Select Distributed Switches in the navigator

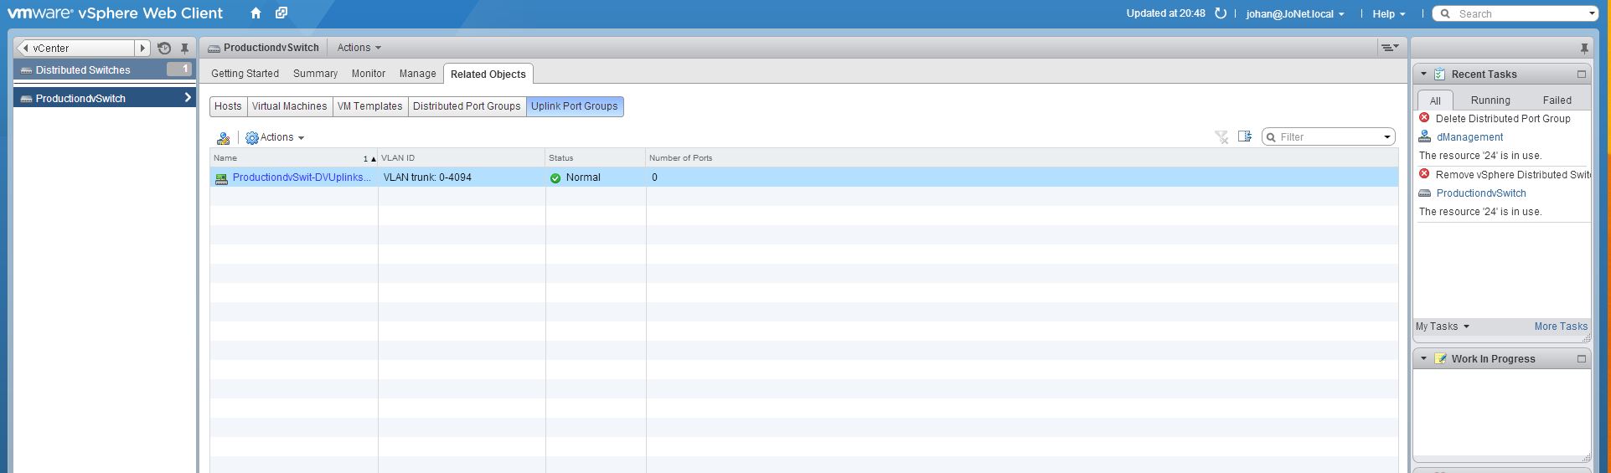106,70
